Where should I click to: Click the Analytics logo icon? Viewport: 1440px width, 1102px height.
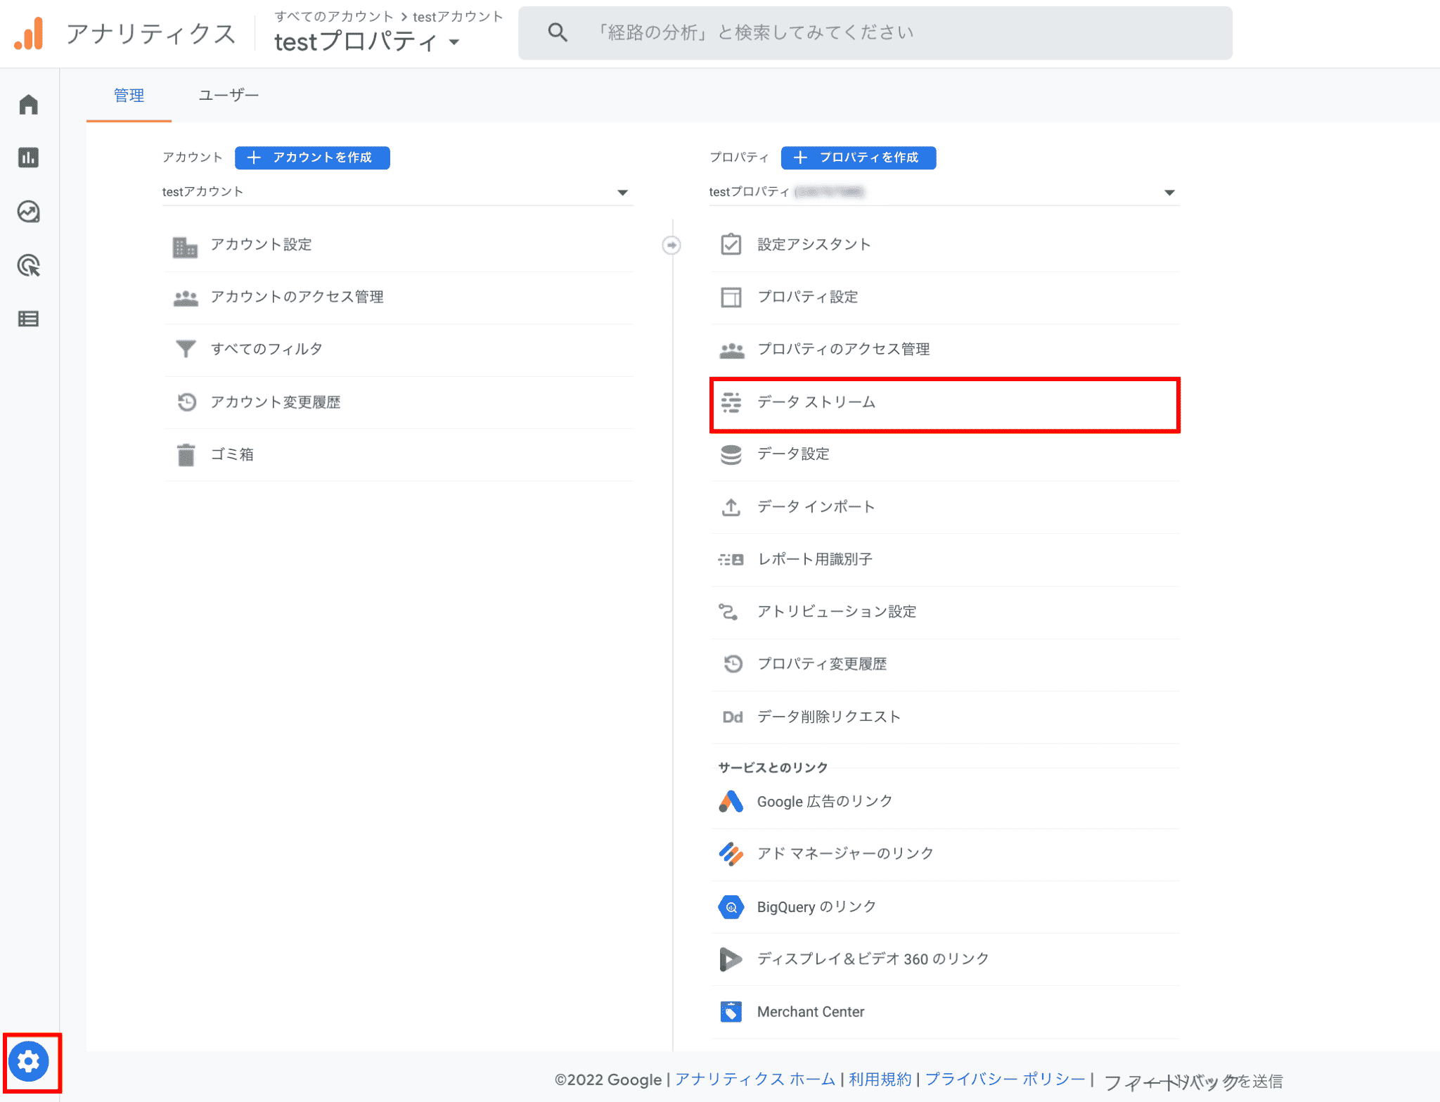tap(29, 33)
